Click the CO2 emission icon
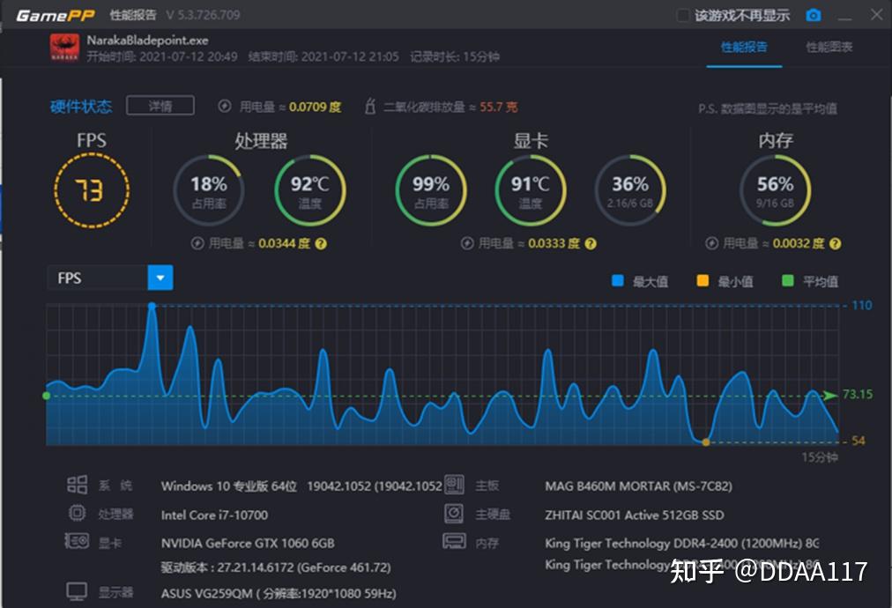 click(370, 106)
